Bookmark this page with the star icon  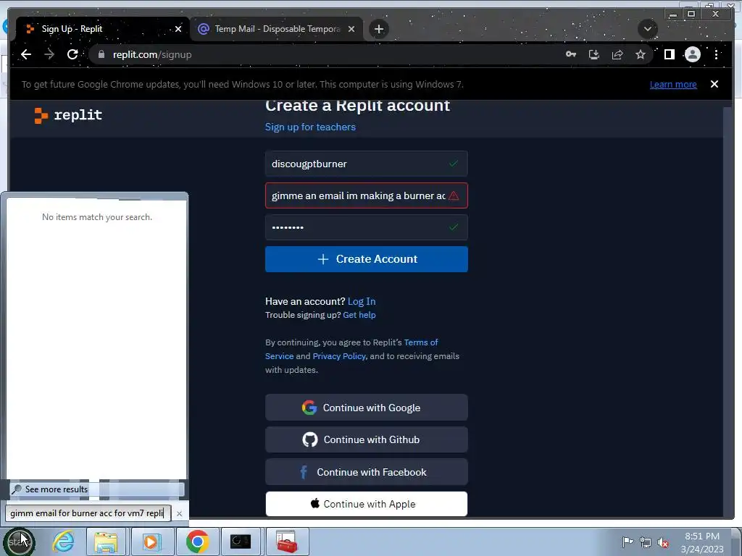pos(641,54)
